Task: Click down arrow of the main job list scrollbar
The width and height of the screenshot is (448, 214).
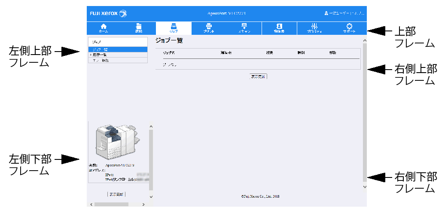Action: 365,187
